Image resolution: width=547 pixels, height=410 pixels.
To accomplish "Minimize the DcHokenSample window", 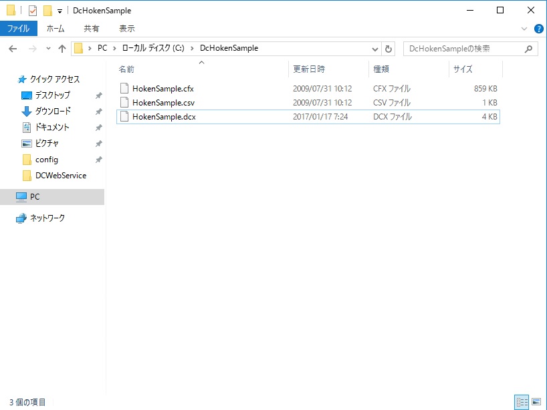I will coord(470,10).
